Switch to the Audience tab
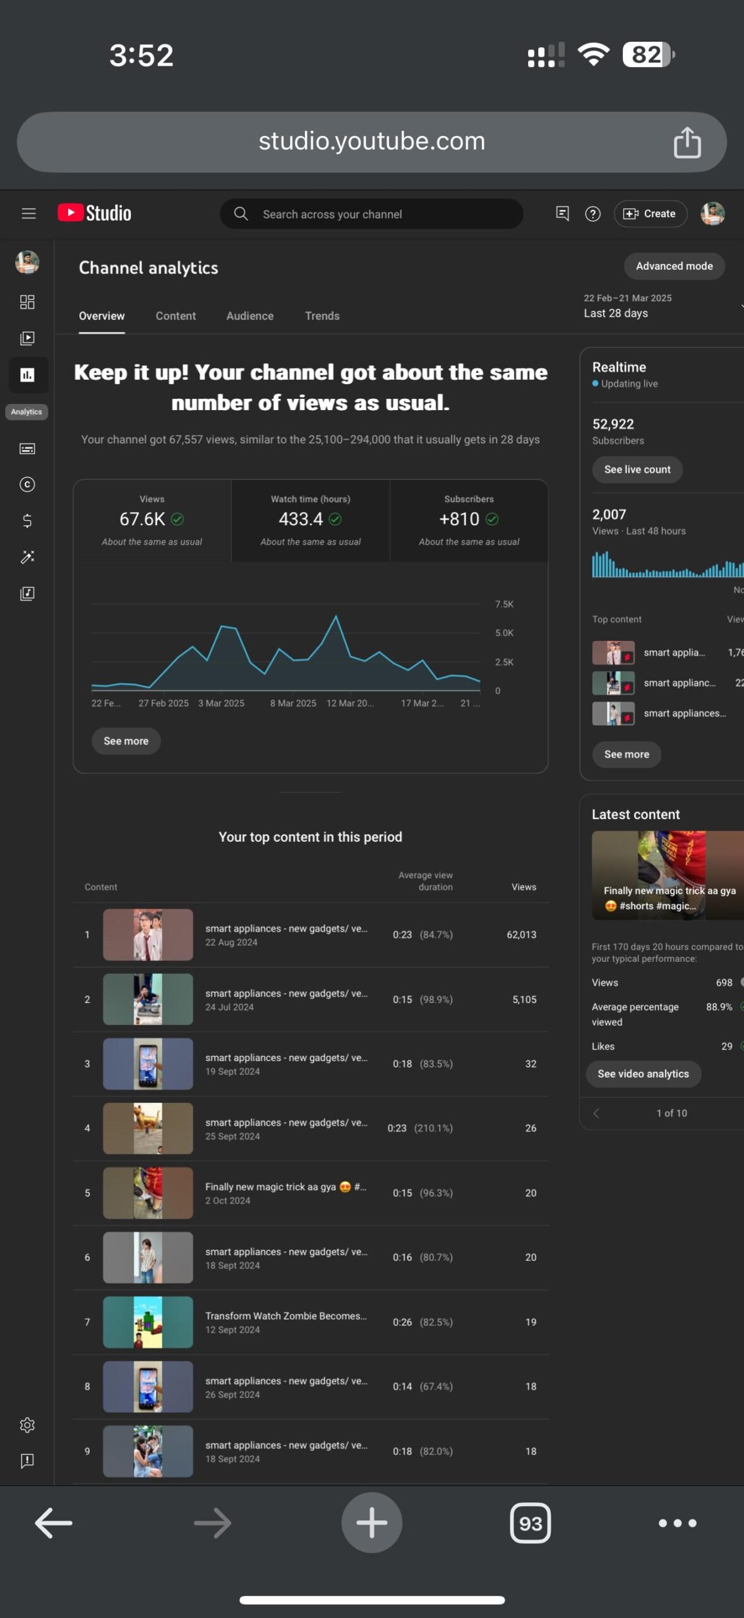The width and height of the screenshot is (744, 1618). click(x=250, y=316)
